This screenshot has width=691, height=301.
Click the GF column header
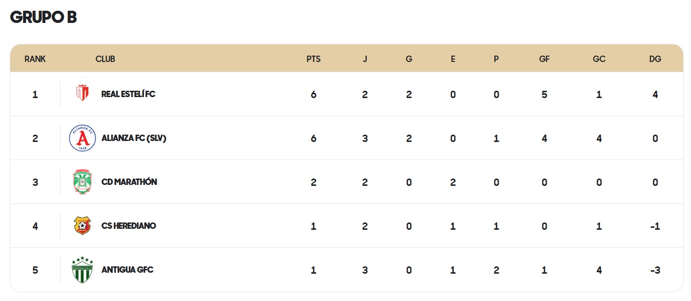coord(545,59)
